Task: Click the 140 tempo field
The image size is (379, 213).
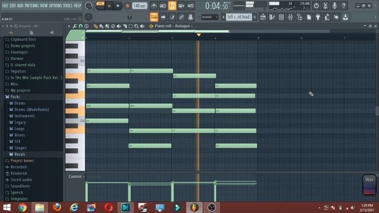Action: [140, 5]
